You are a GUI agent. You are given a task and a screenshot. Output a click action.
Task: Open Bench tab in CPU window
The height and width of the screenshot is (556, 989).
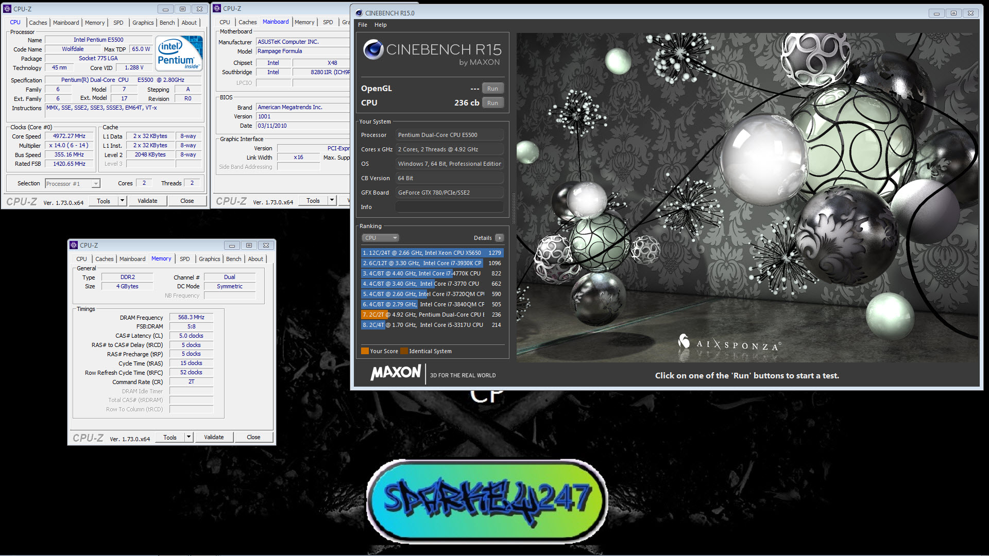coord(167,23)
